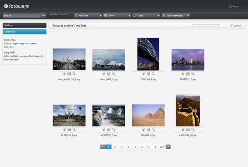Go to page 5 of results
Viewport: 248px width, 167px height.
pyautogui.click(x=135, y=147)
